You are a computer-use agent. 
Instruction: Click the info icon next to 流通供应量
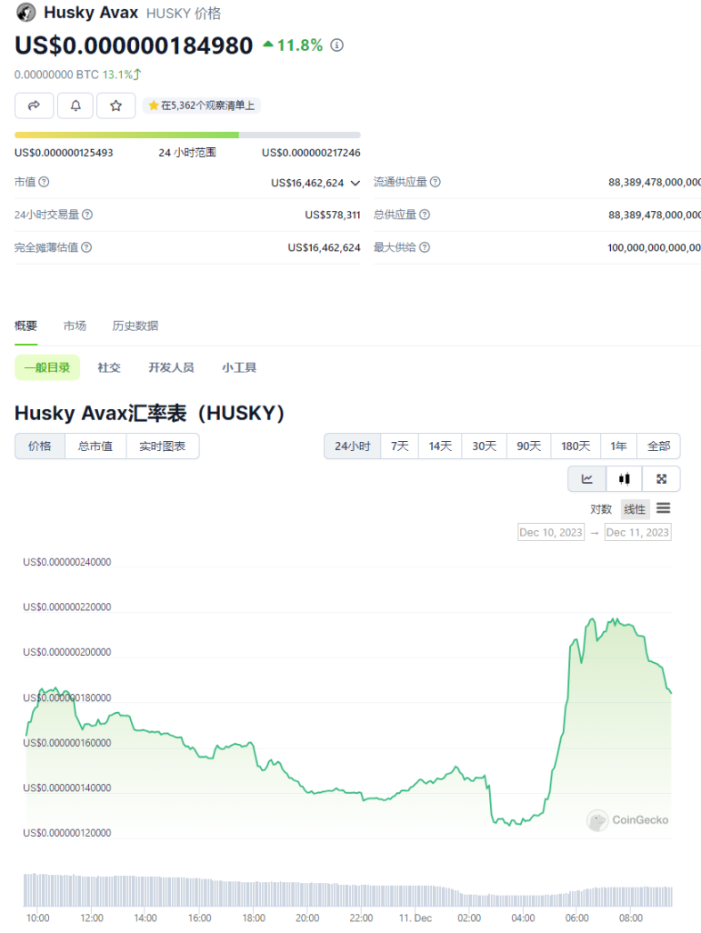tap(435, 183)
